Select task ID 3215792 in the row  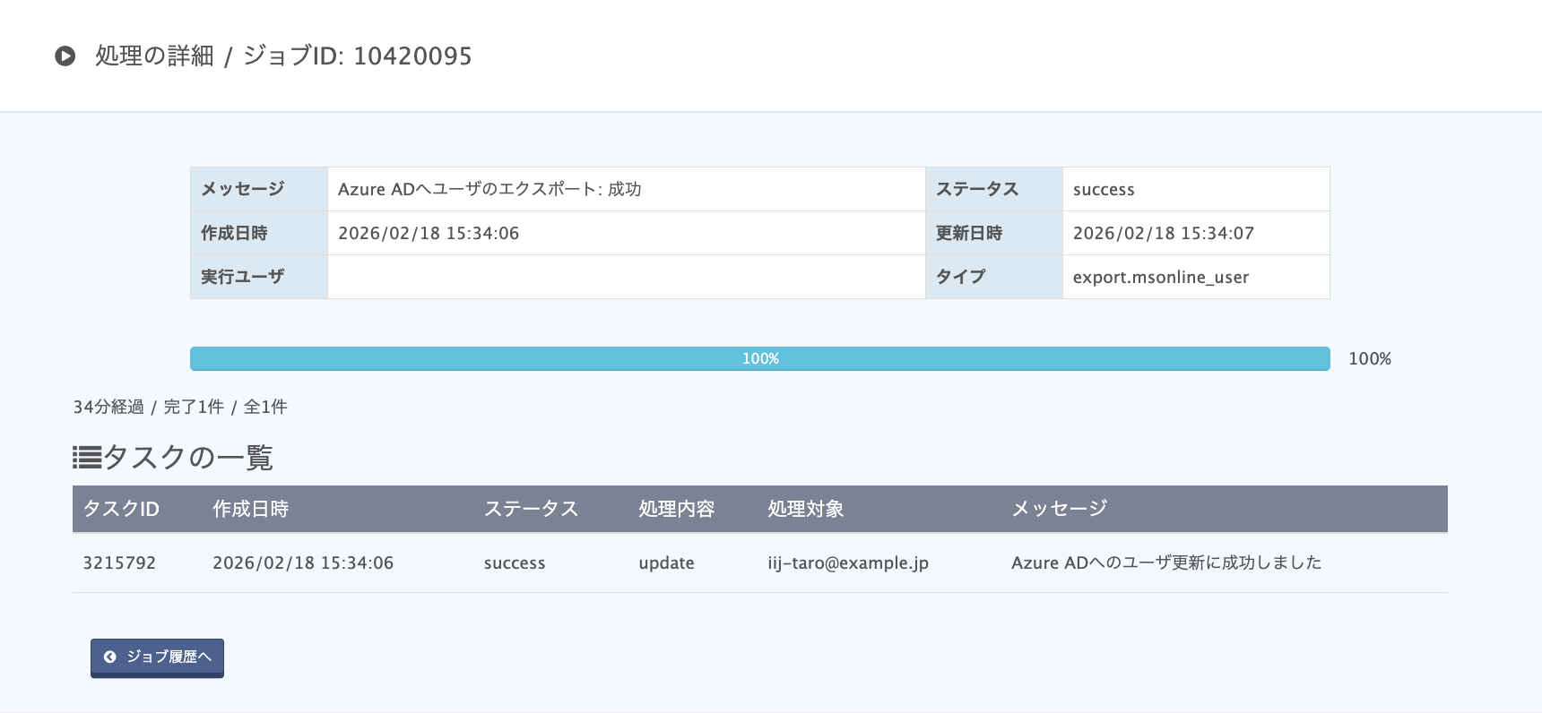click(119, 563)
